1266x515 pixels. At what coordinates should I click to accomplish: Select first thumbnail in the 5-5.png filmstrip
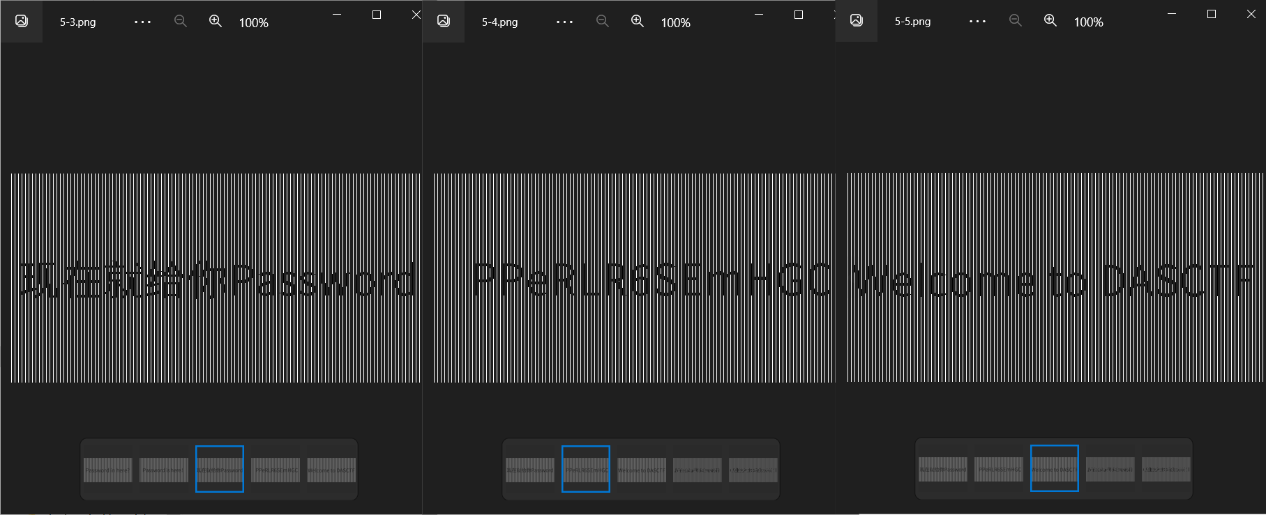point(943,469)
